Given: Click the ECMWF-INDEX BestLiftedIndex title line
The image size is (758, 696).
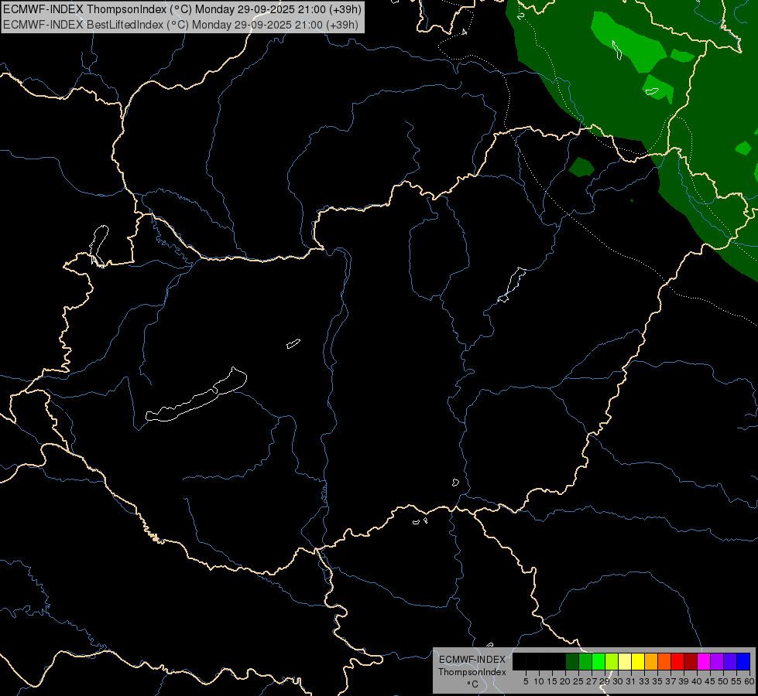Looking at the screenshot, I should pyautogui.click(x=181, y=24).
